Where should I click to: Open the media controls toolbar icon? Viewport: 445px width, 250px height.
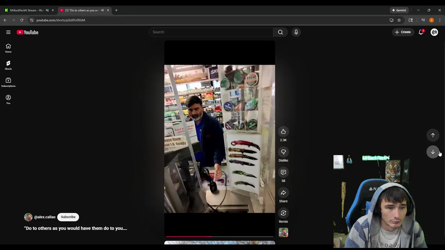point(423,20)
